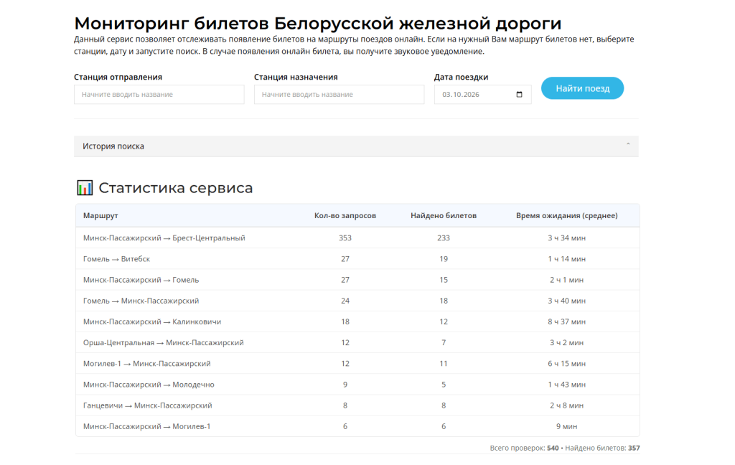The image size is (735, 465).
Task: Click the destination station input field
Action: coord(339,94)
